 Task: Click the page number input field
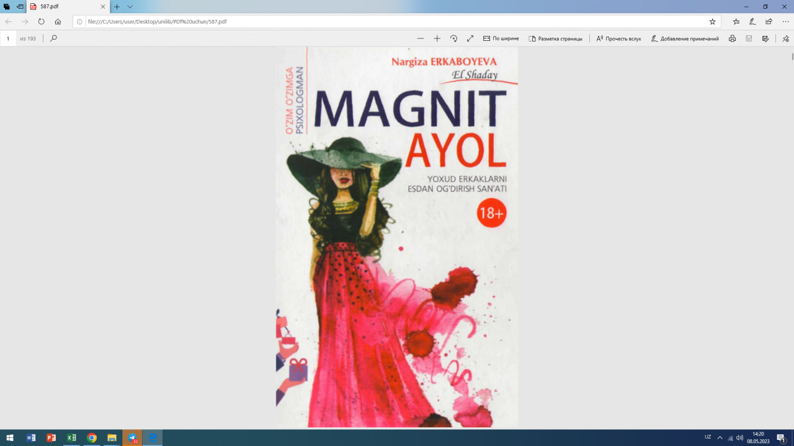(8, 38)
